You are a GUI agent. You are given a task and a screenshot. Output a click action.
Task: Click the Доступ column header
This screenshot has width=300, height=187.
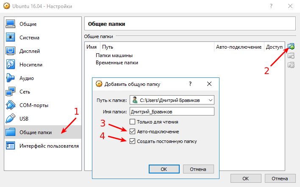tap(274, 47)
